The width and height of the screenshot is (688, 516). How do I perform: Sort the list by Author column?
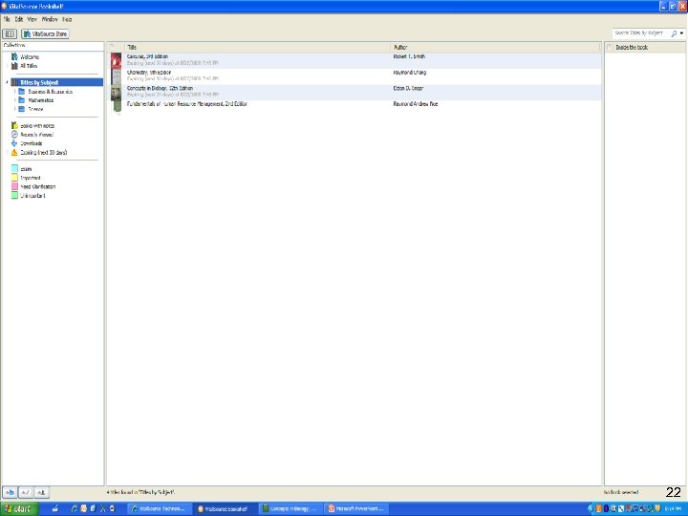495,47
